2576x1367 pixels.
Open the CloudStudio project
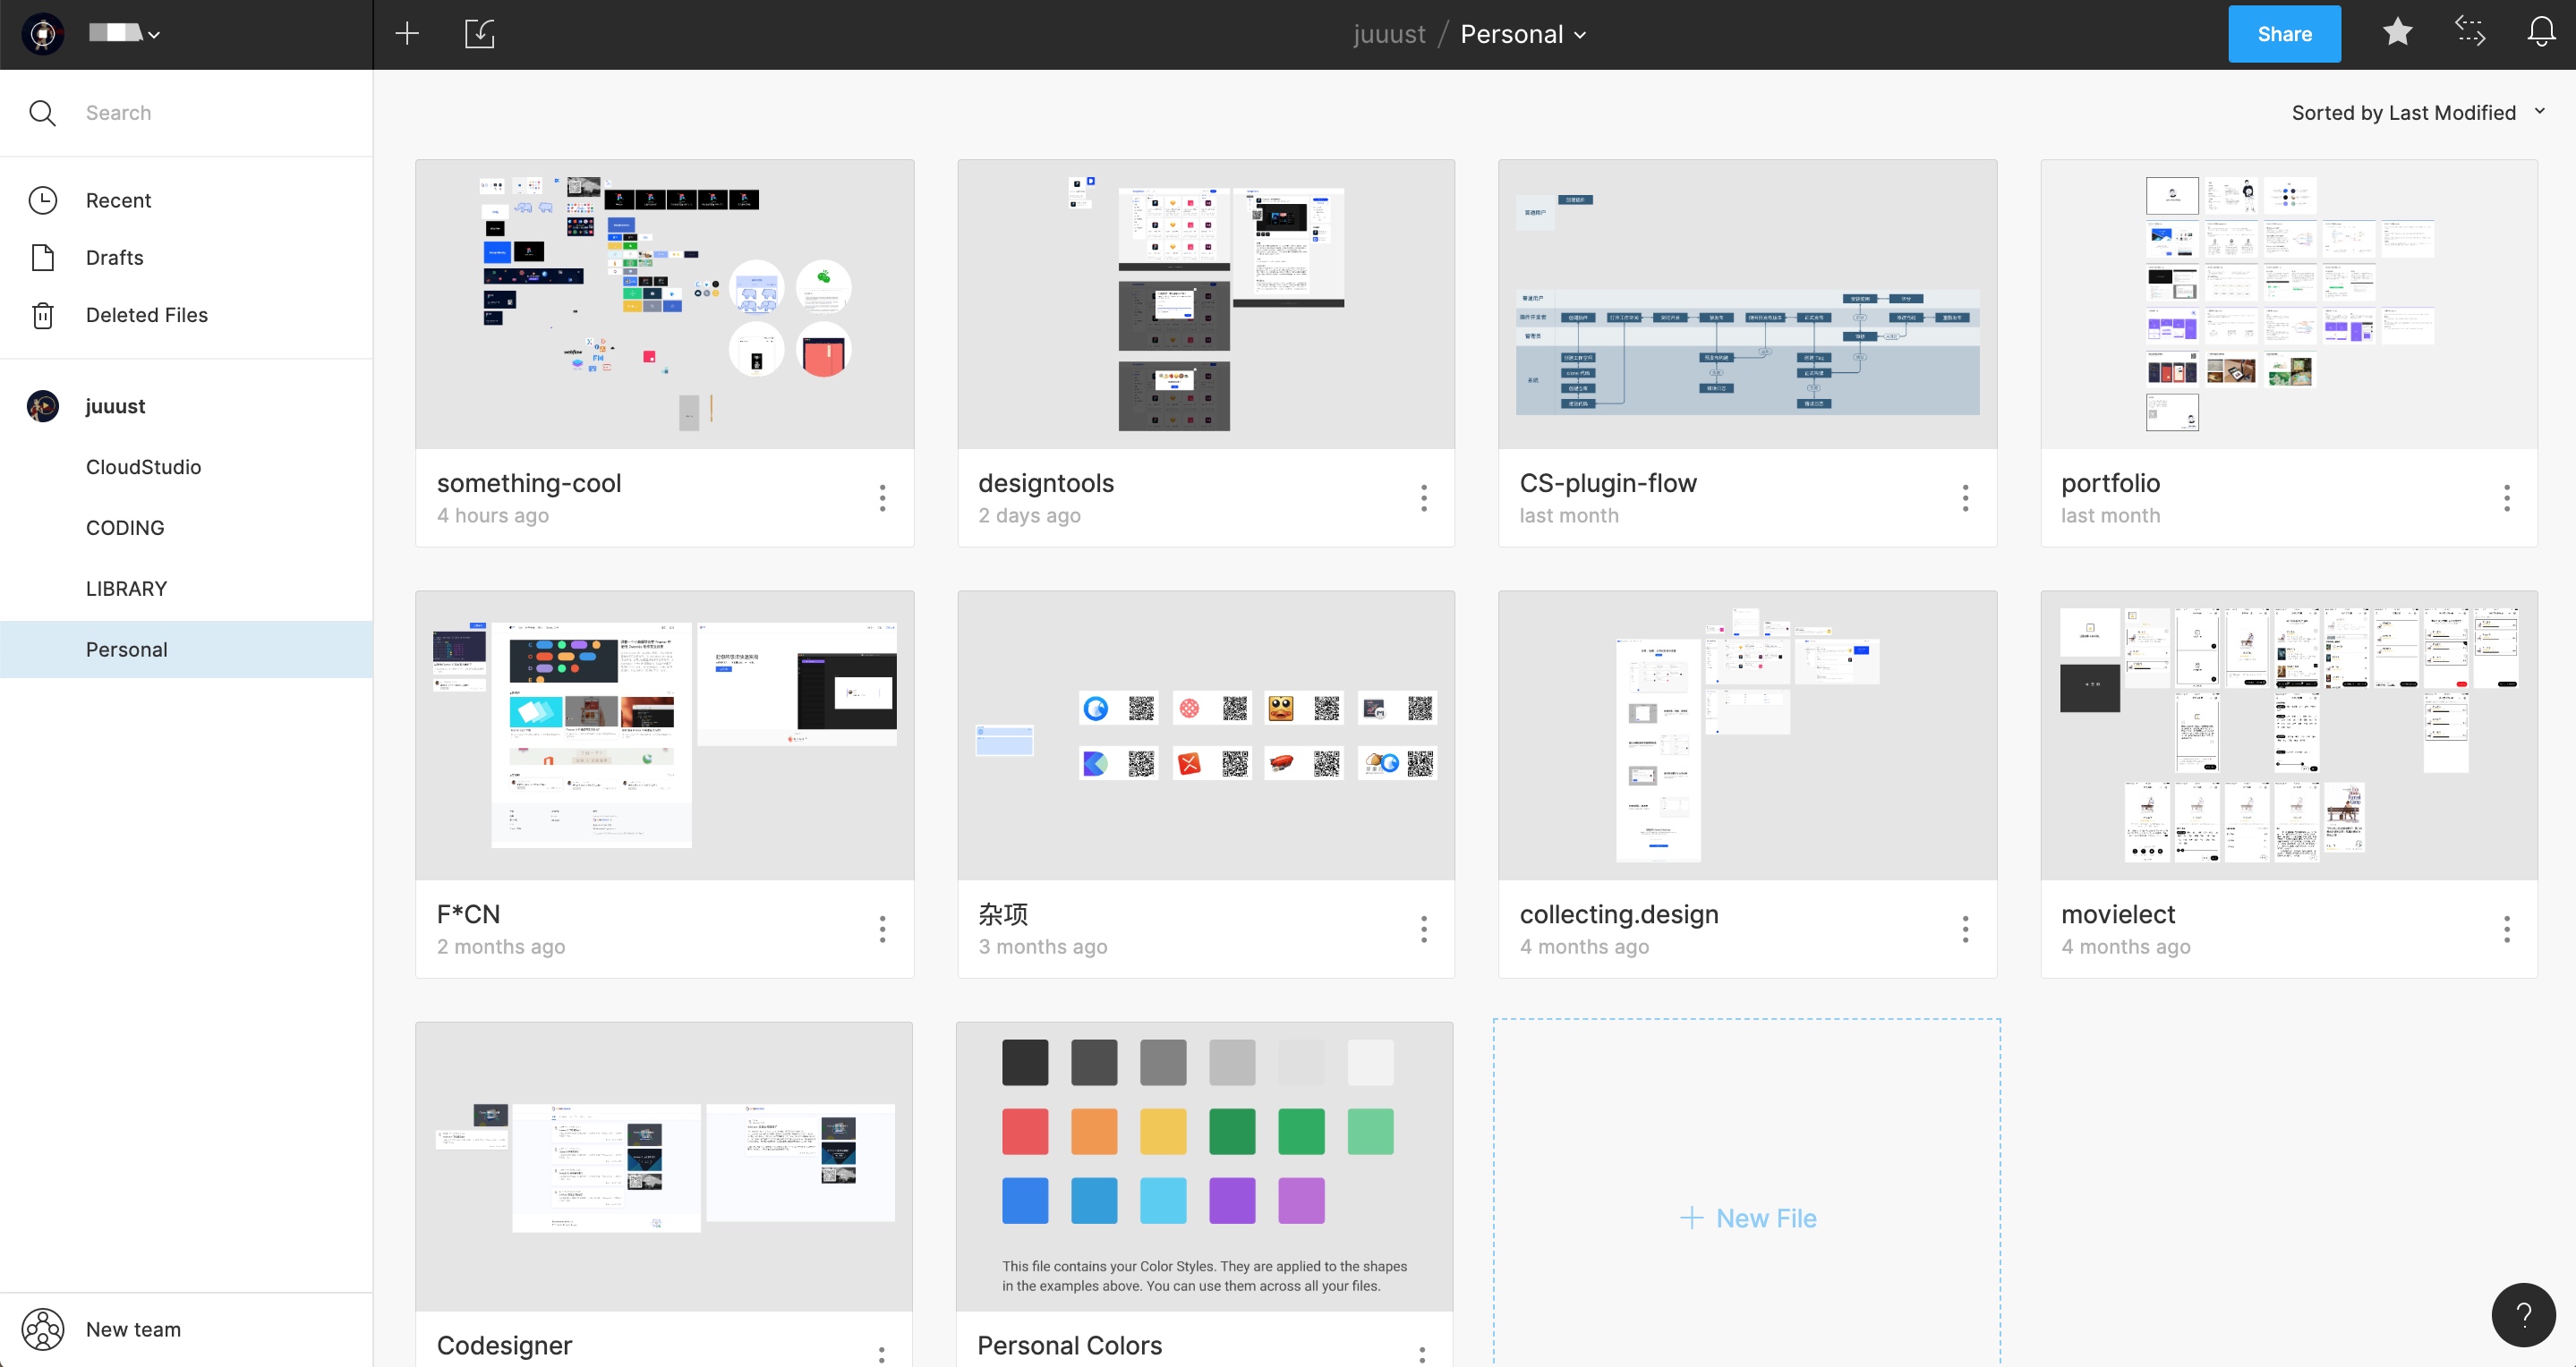(143, 468)
